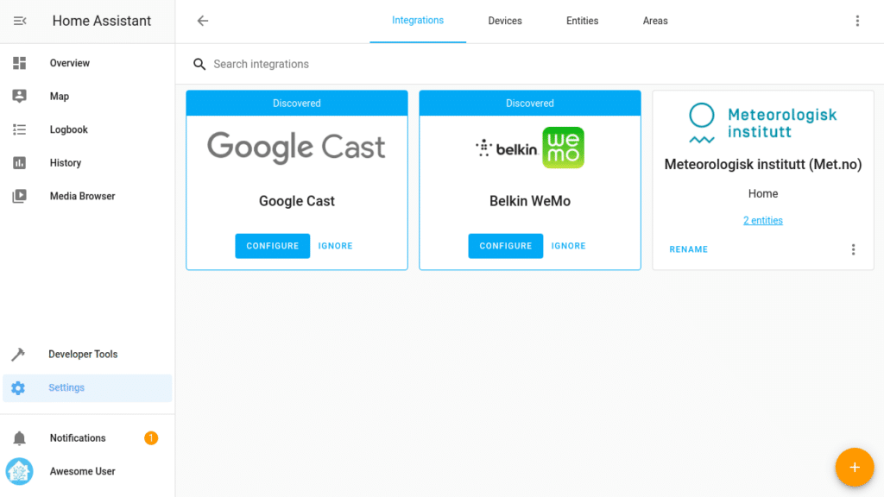Collapse the sidebar with hamburger icon
This screenshot has height=497, width=884.
pyautogui.click(x=19, y=20)
